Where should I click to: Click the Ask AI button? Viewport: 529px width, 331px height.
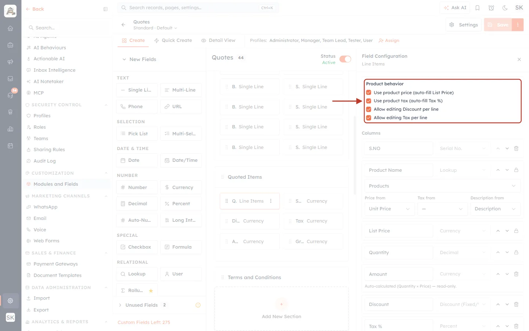[455, 8]
